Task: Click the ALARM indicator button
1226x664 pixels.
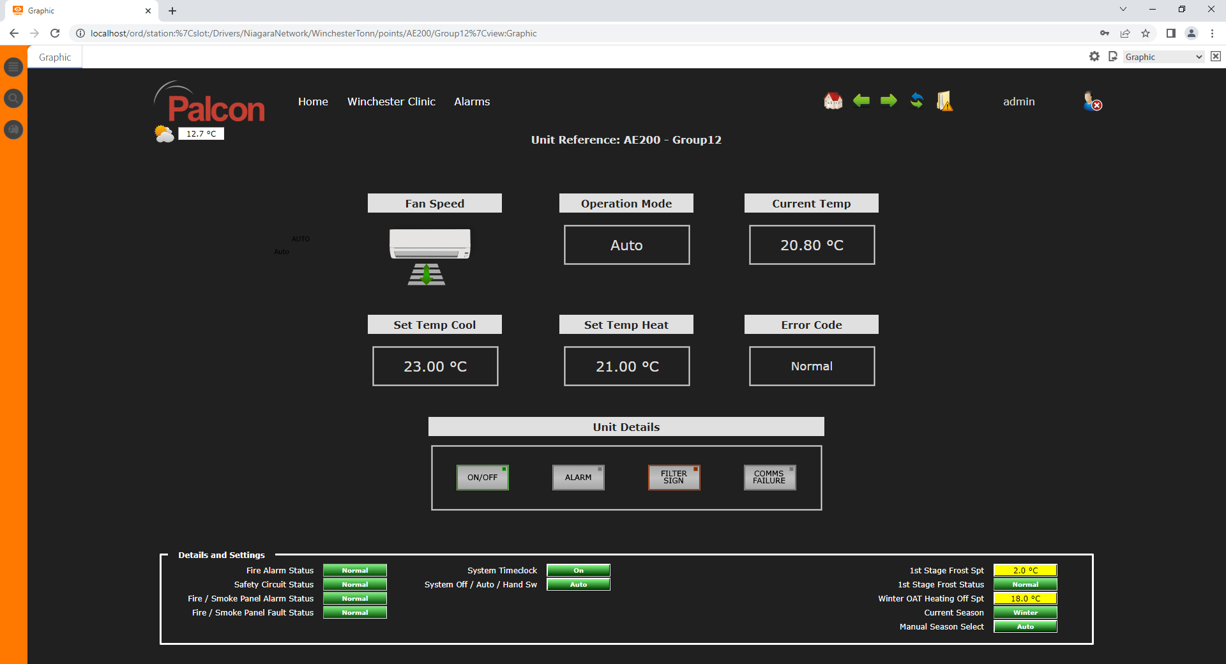Action: pos(579,478)
